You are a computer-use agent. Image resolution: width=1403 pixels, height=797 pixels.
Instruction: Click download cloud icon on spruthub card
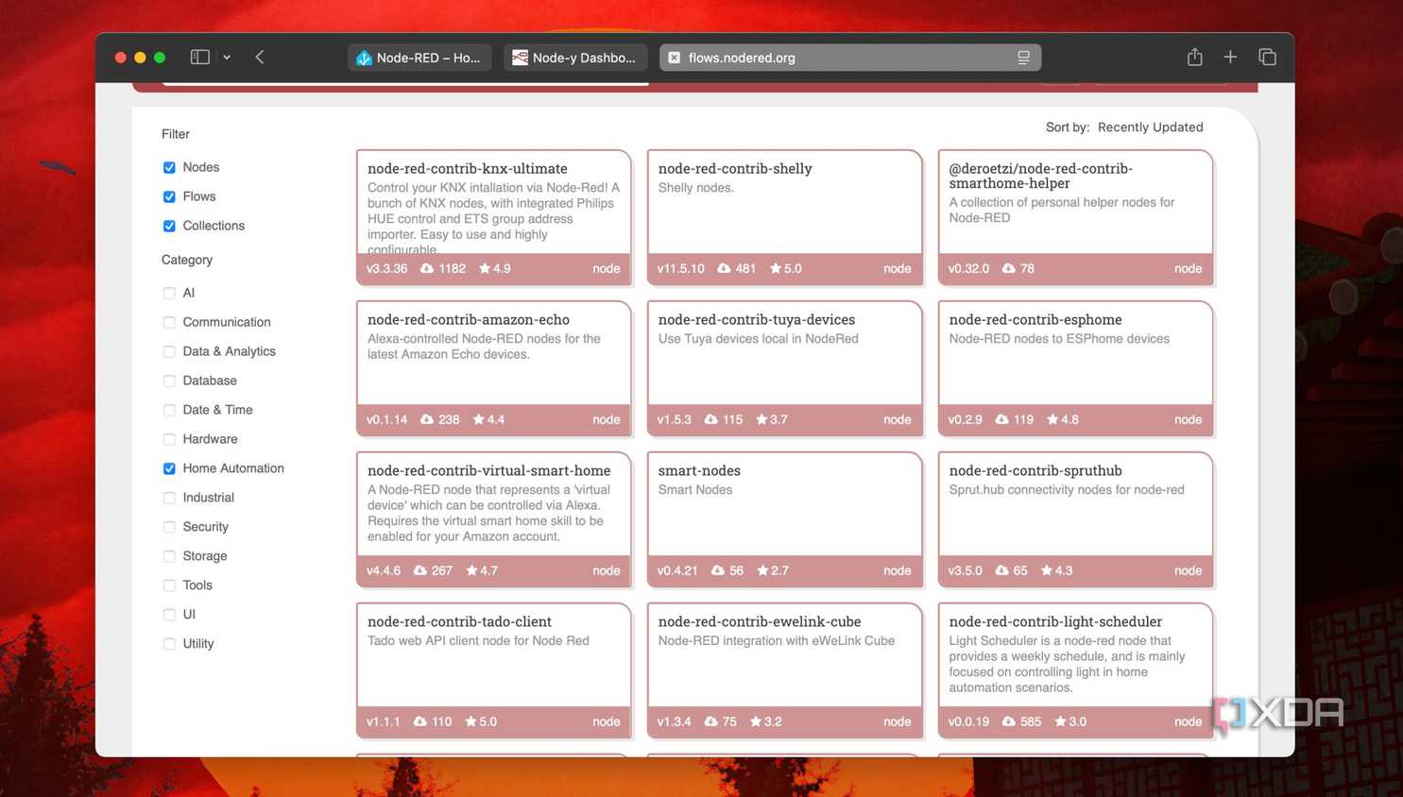point(1002,570)
